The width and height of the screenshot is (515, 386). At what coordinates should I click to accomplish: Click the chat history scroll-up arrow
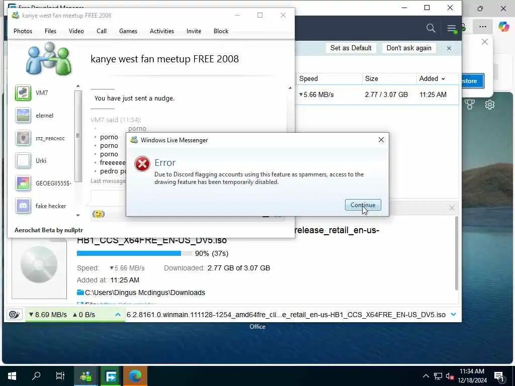[x=290, y=88]
